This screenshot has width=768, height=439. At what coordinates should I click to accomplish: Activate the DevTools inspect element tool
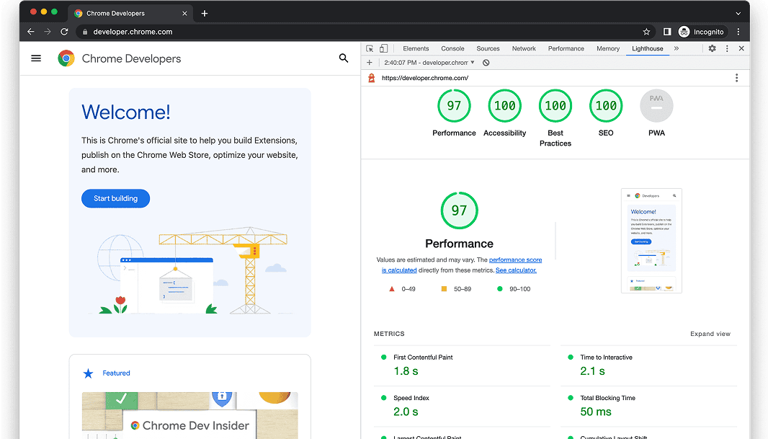(x=370, y=48)
